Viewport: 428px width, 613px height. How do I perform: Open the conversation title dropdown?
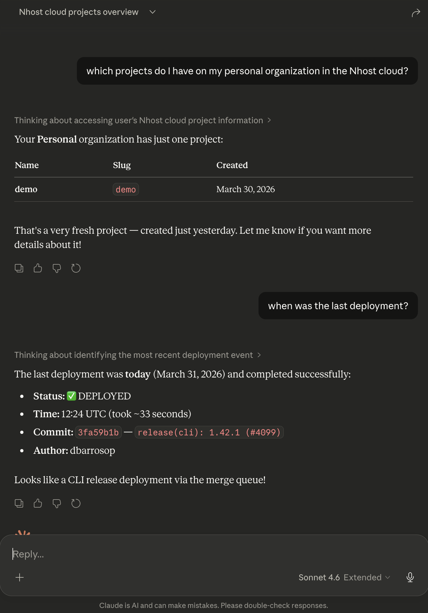(152, 12)
